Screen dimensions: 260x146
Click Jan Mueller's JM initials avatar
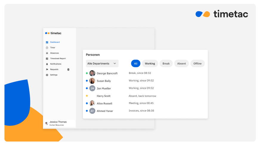click(92, 88)
